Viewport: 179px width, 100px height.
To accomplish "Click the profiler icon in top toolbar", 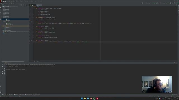I will click(x=158, y=3).
